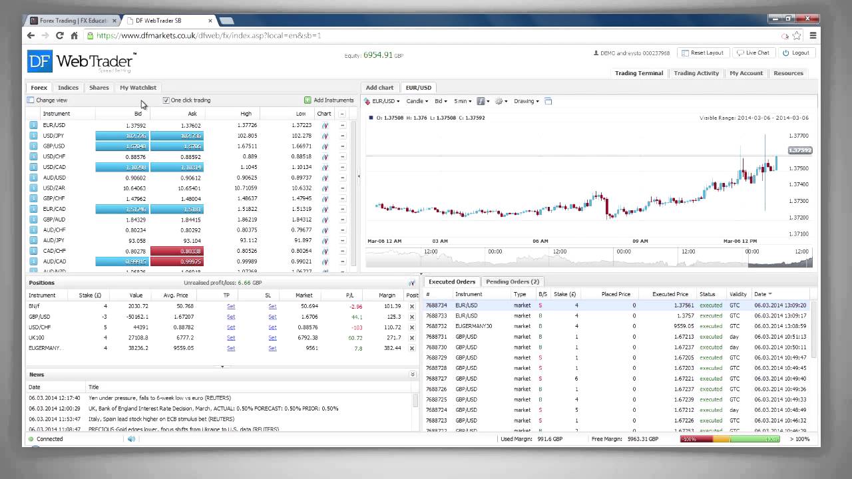This screenshot has width=852, height=479.
Task: Open the 5 min timeframe dropdown
Action: [463, 101]
